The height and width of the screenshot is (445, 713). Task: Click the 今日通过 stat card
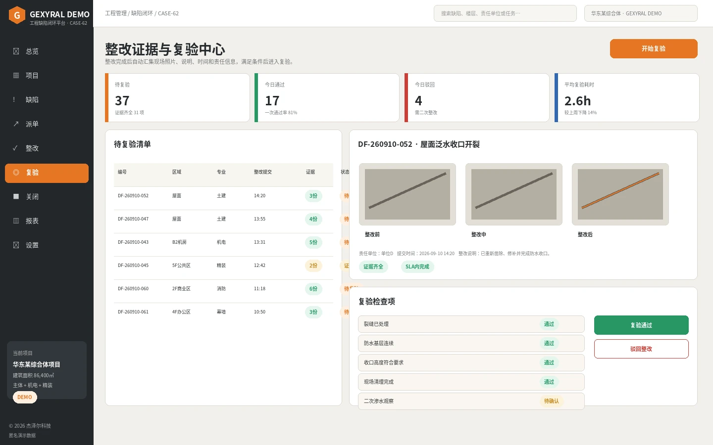coord(327,97)
